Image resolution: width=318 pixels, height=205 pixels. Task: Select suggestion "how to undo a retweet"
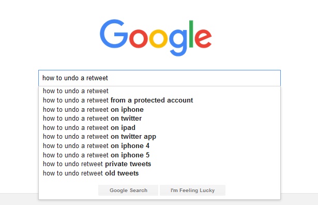click(x=159, y=91)
